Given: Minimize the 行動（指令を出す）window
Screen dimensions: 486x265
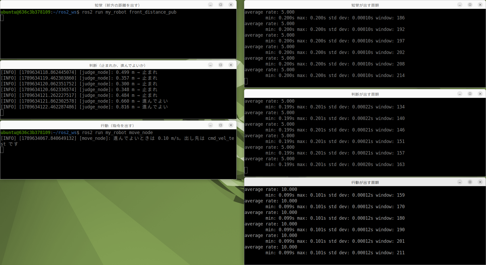Looking at the screenshot, I should tap(210, 125).
